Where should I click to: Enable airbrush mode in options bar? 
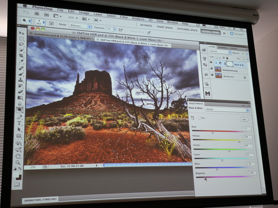click(x=121, y=30)
